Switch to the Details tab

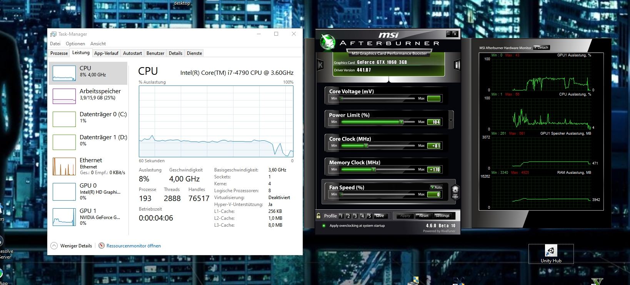point(175,53)
